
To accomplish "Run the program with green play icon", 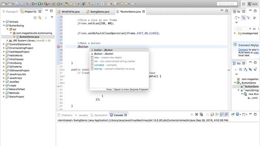I will tap(39, 4).
